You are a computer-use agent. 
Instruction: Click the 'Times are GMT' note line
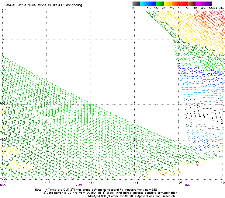tap(96, 190)
